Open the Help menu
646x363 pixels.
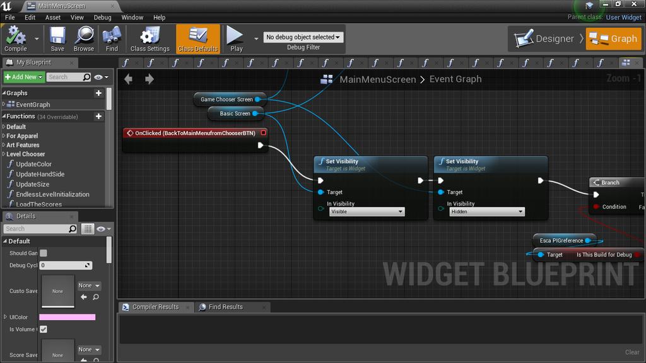(x=160, y=17)
